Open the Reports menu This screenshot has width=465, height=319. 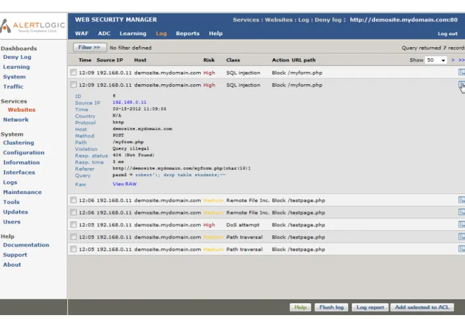pyautogui.click(x=188, y=33)
